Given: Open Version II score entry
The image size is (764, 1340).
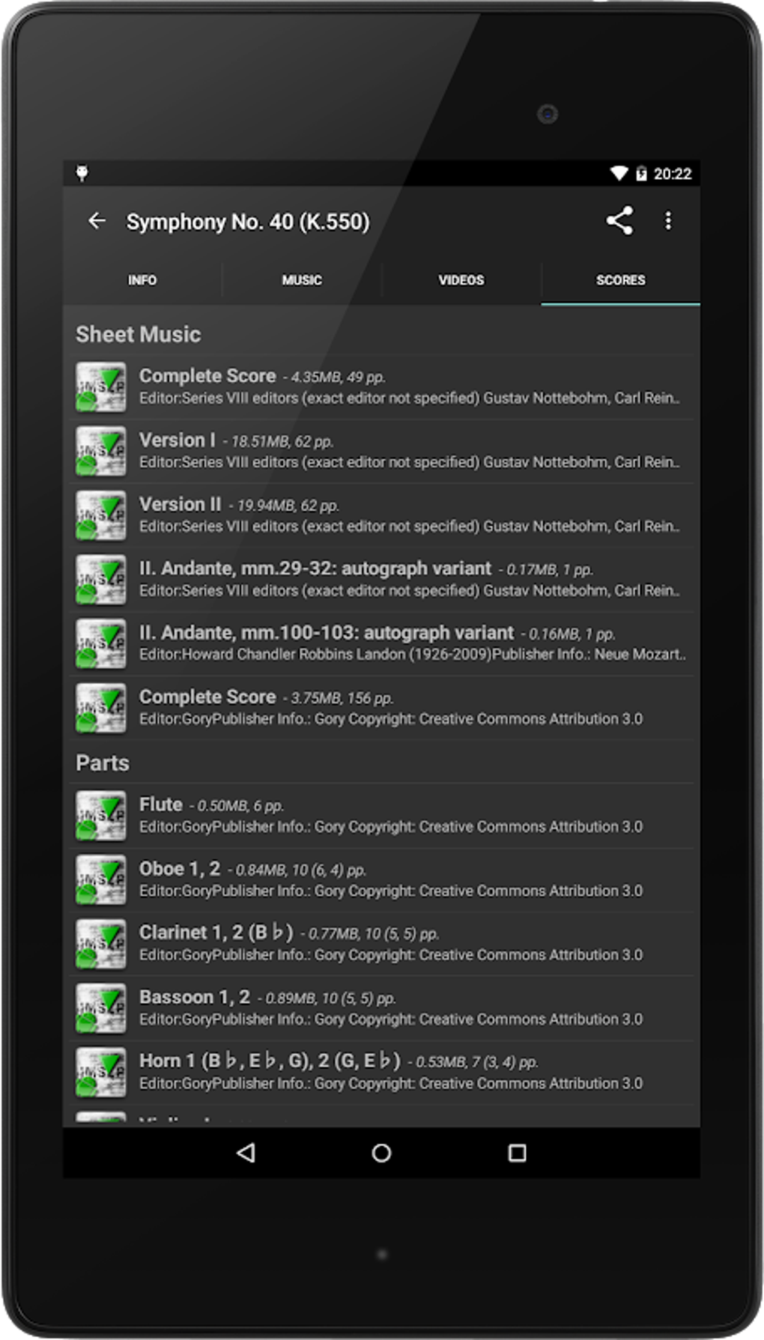Looking at the screenshot, I should point(408,515).
